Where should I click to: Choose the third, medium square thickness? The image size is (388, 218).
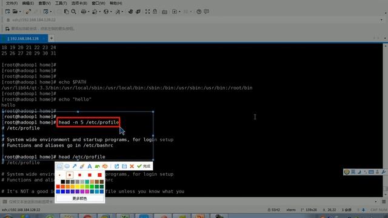coord(79,175)
